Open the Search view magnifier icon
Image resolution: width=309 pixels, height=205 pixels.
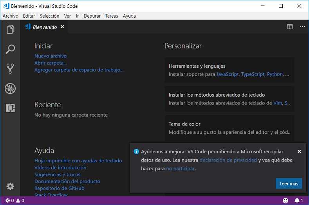(x=10, y=49)
